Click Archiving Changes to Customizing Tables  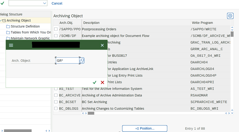coord(113,108)
